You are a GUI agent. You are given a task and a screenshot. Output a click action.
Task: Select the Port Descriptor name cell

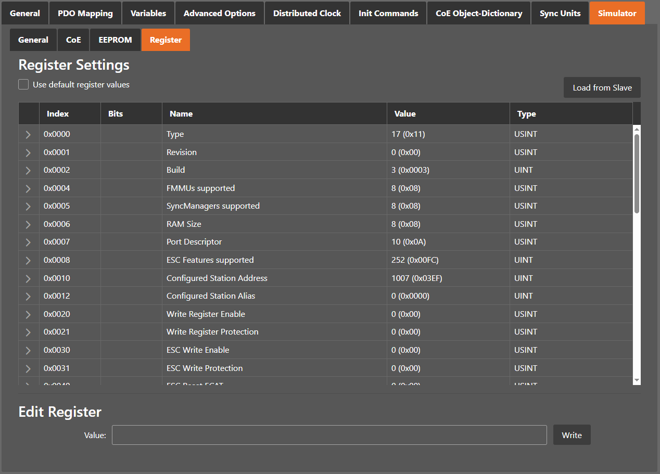[274, 242]
